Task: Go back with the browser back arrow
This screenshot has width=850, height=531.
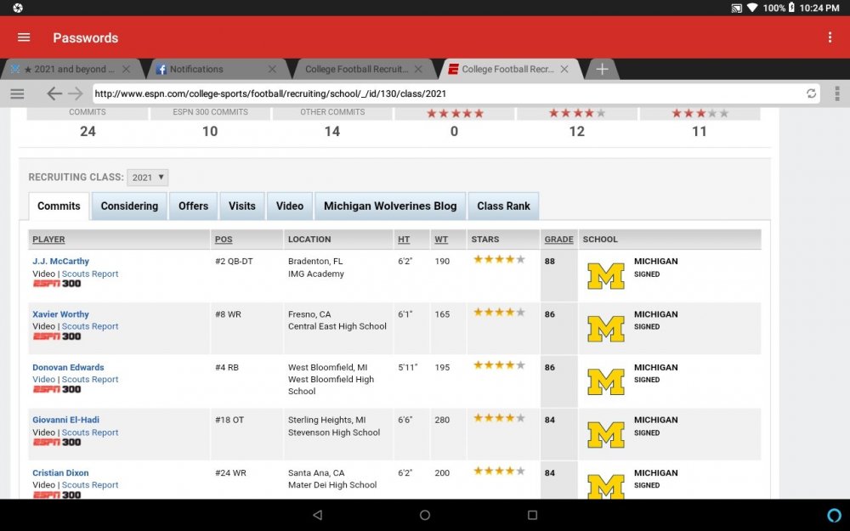Action: pos(54,93)
